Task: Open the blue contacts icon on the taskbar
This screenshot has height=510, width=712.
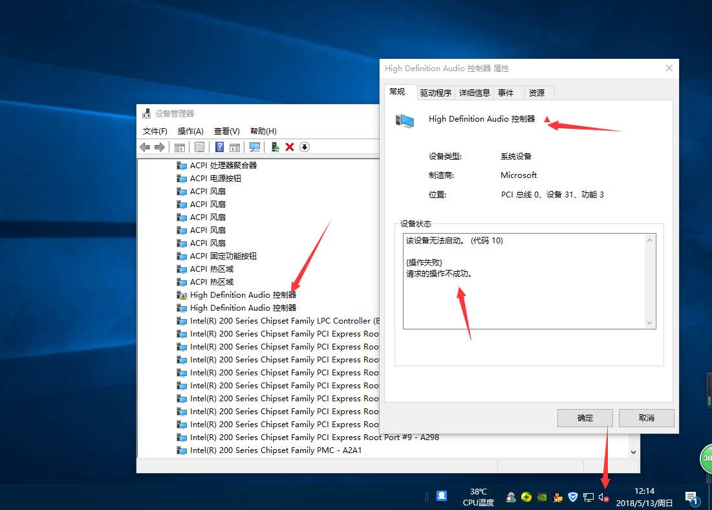Action: coord(442,496)
